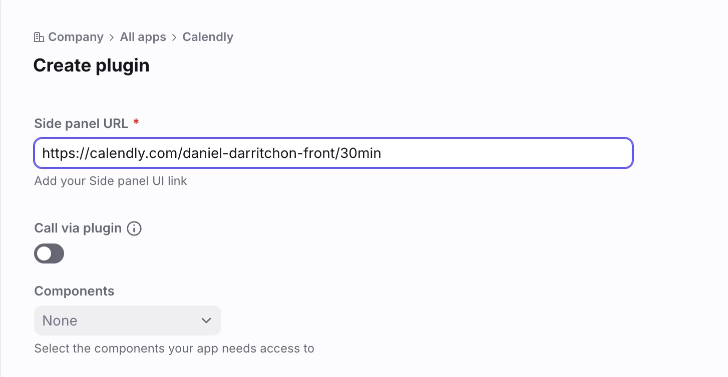The width and height of the screenshot is (728, 377).
Task: Click the Components dropdown chevron arrow
Action: coord(206,320)
